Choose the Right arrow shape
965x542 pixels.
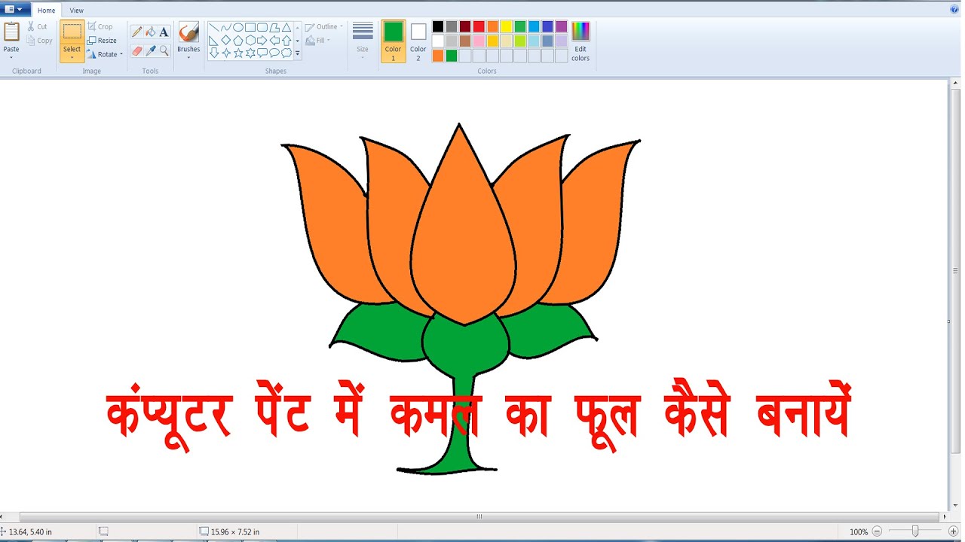pos(262,40)
